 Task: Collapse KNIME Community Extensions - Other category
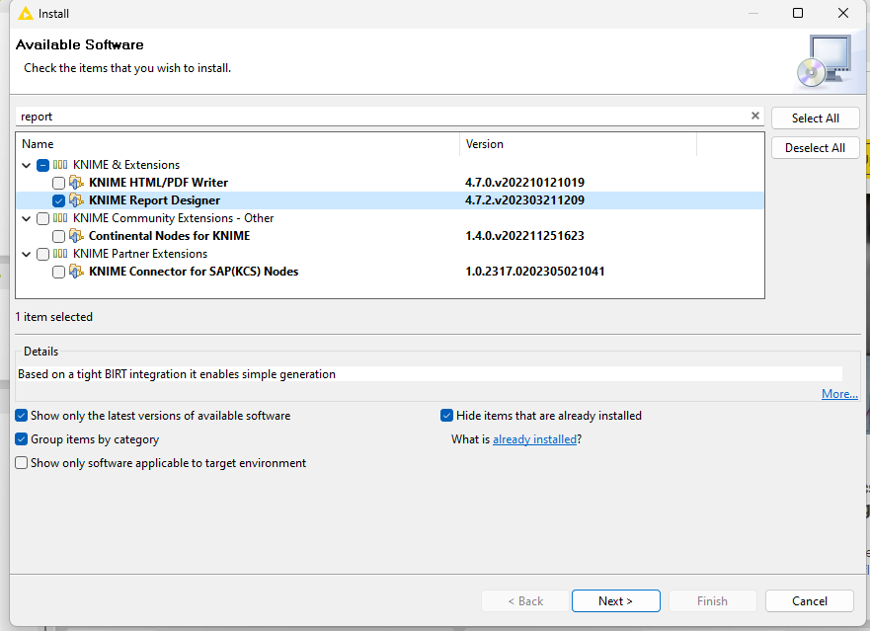pos(26,218)
